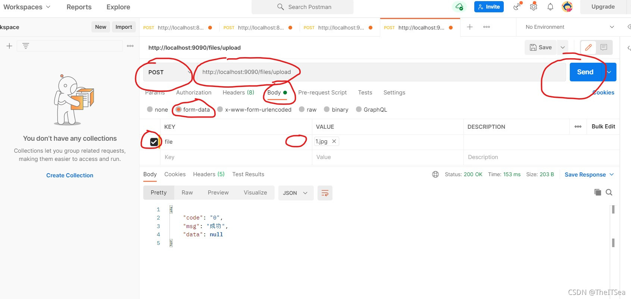
Task: Click the Invite button
Action: point(489,7)
